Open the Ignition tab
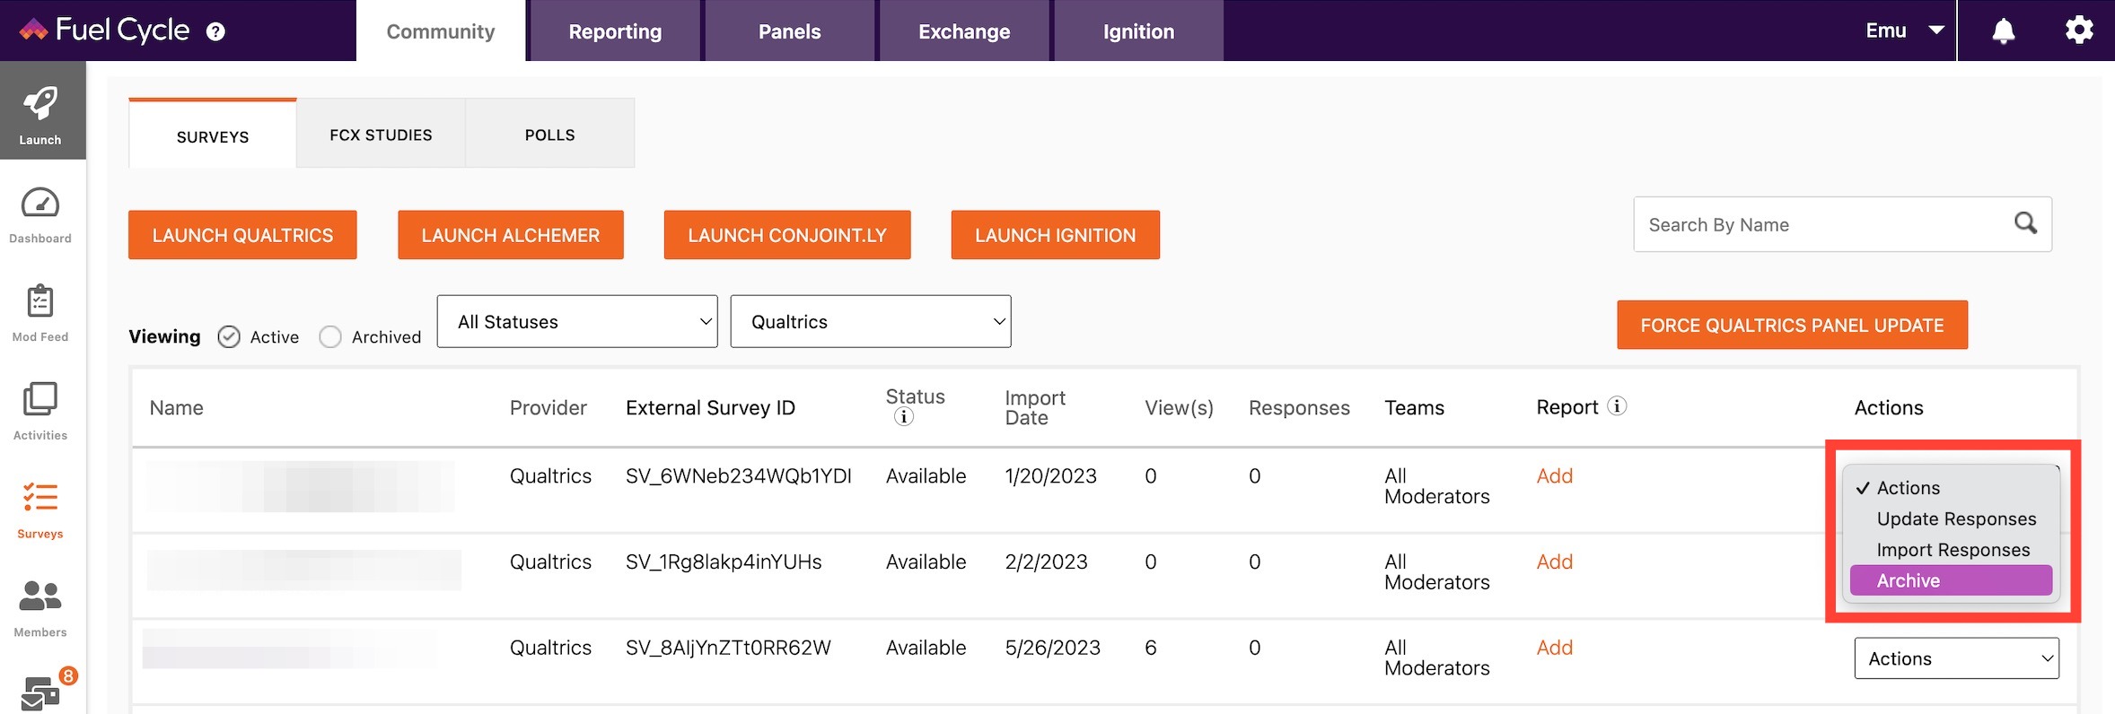2115x714 pixels. (1138, 31)
